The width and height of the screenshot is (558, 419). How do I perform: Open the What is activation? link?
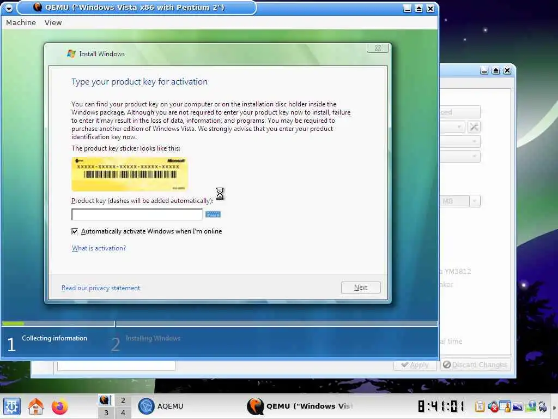[x=99, y=248]
